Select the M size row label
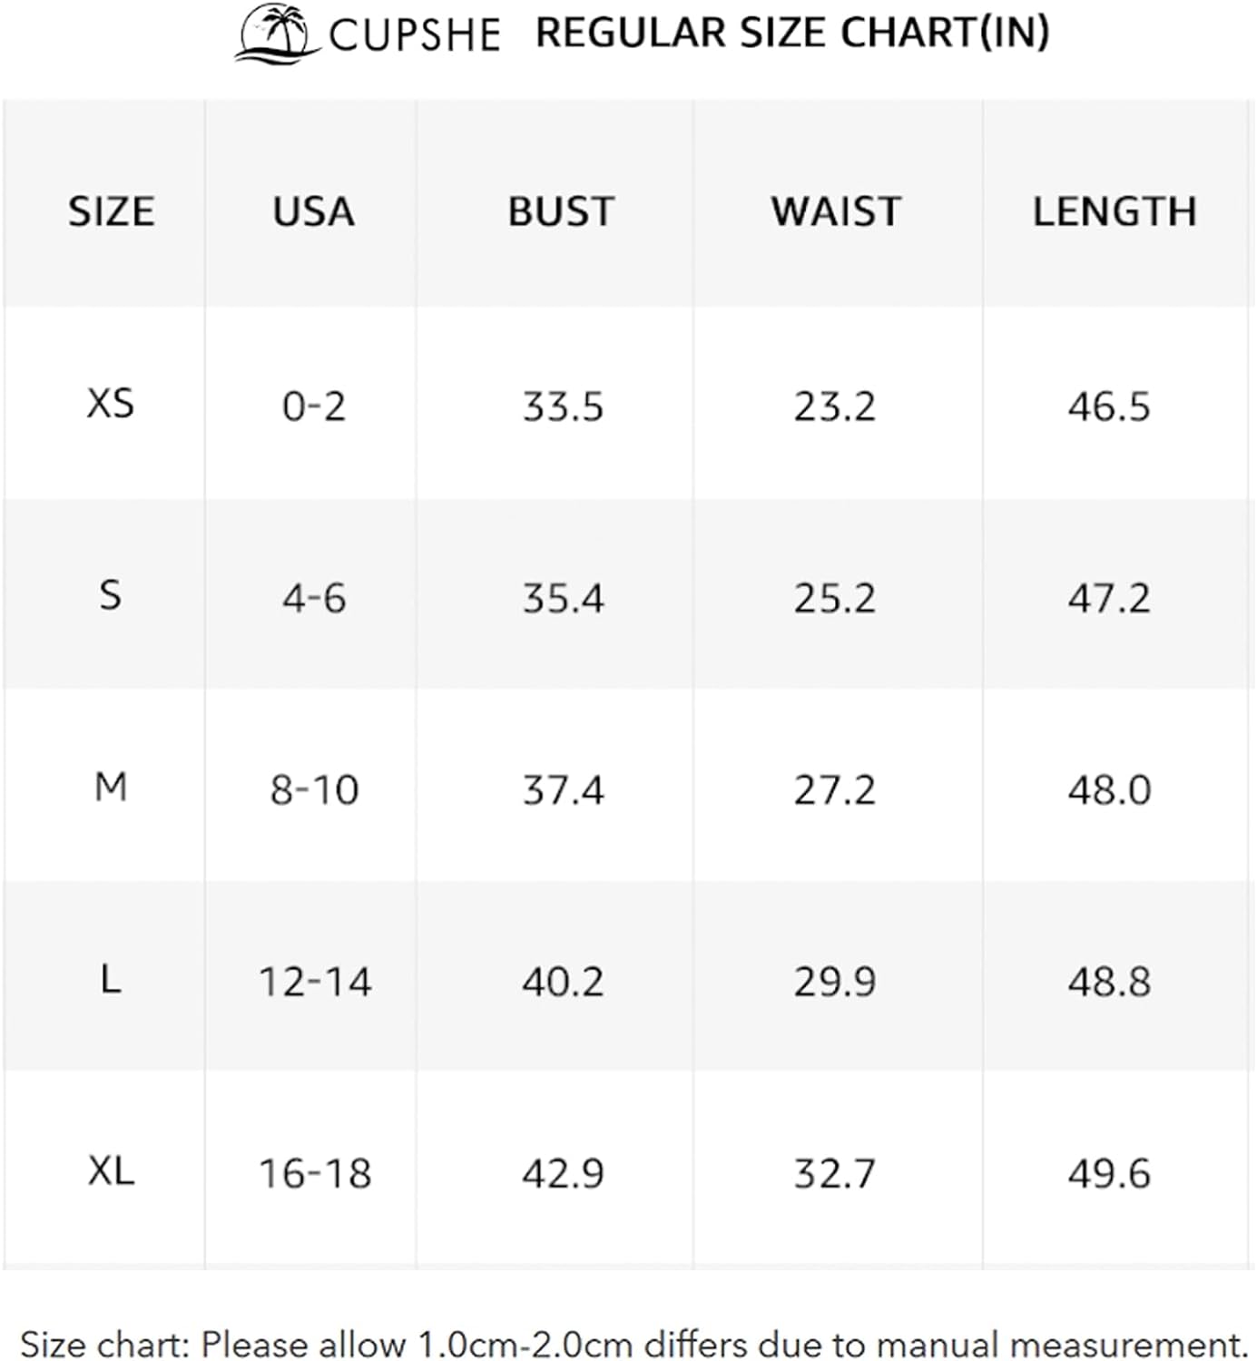The height and width of the screenshot is (1361, 1257). point(111,788)
